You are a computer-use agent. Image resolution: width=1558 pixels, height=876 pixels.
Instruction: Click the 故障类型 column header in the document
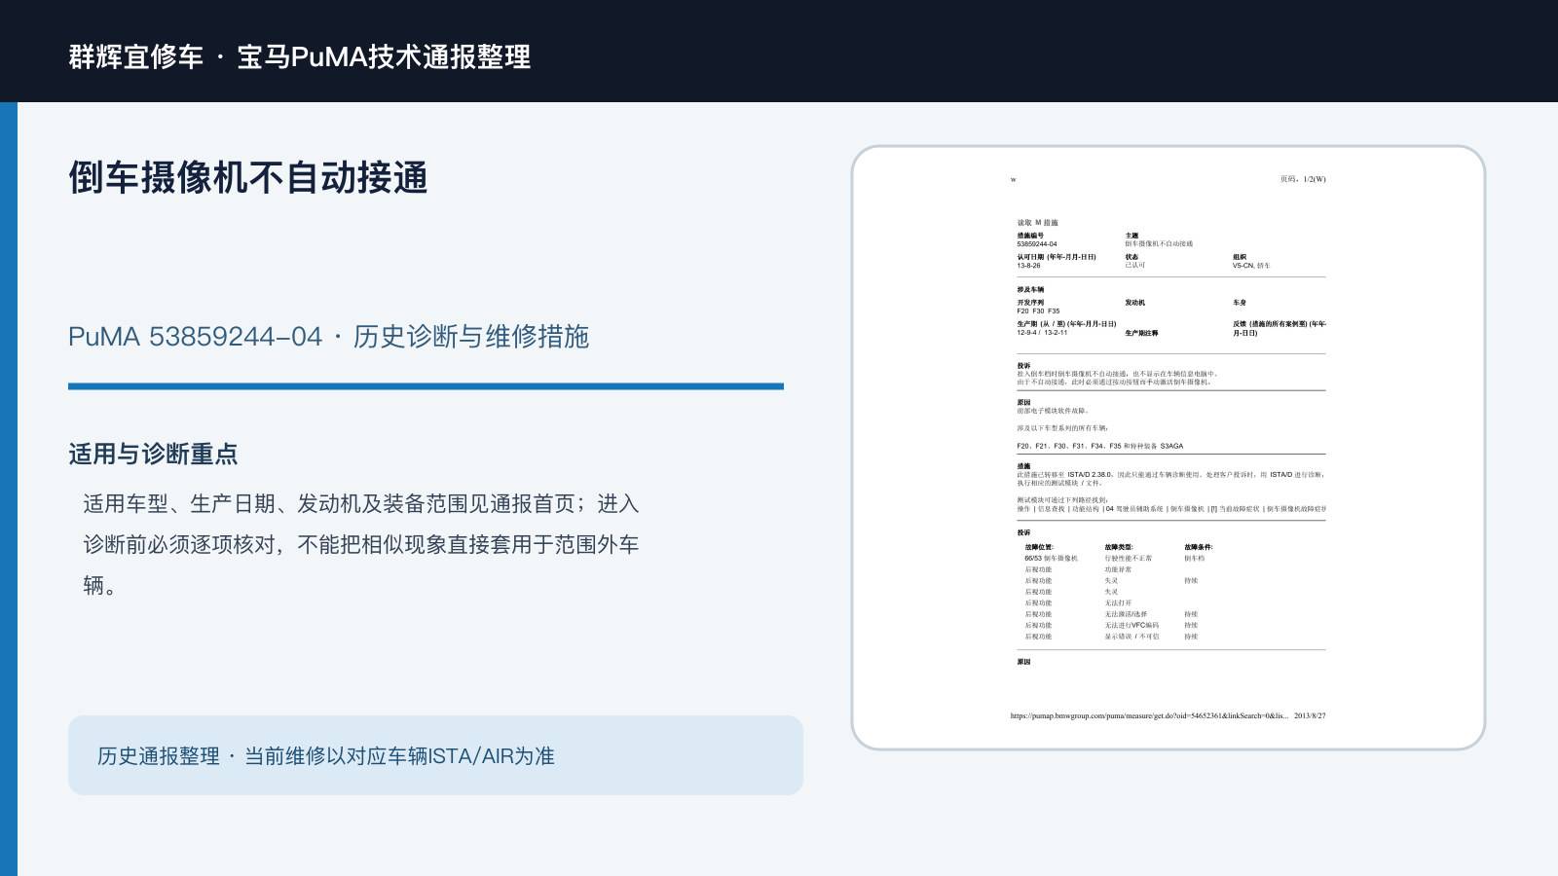tap(1119, 547)
